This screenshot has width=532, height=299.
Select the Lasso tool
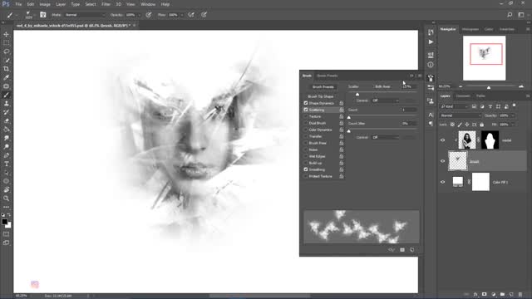click(6, 51)
